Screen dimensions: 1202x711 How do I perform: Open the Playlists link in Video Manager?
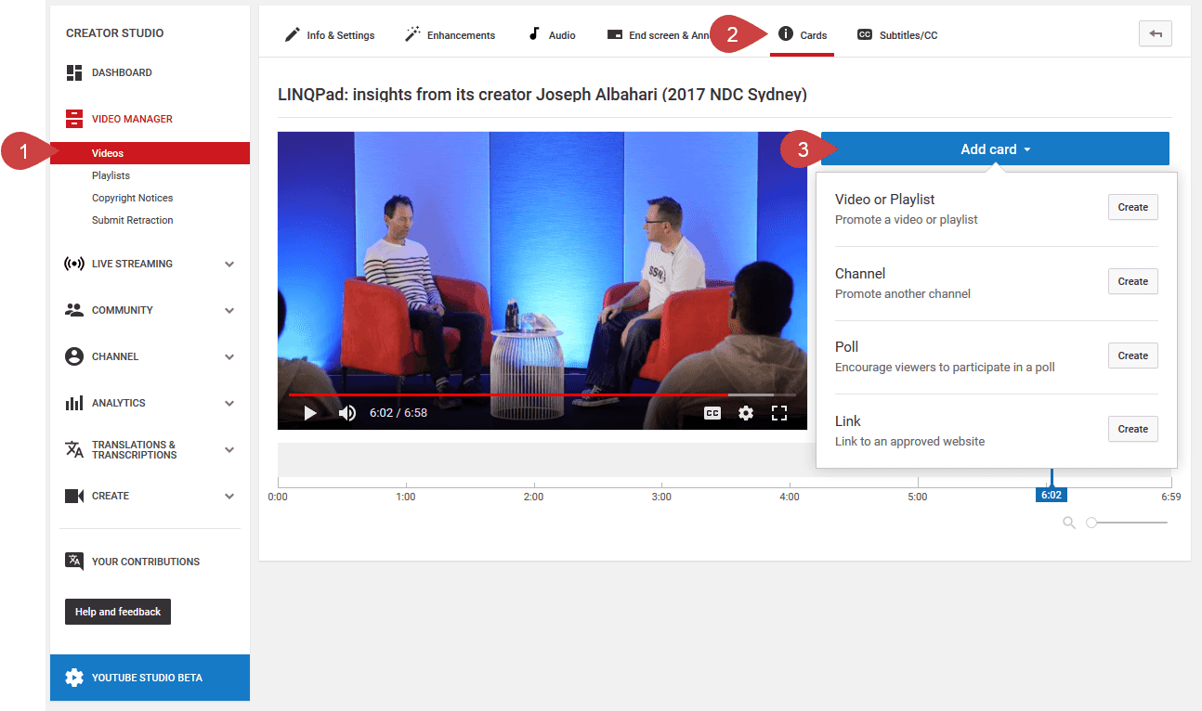111,175
